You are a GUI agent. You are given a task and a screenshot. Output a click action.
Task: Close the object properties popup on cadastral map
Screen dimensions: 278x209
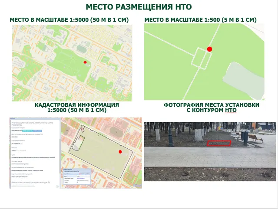[x=90, y=170]
